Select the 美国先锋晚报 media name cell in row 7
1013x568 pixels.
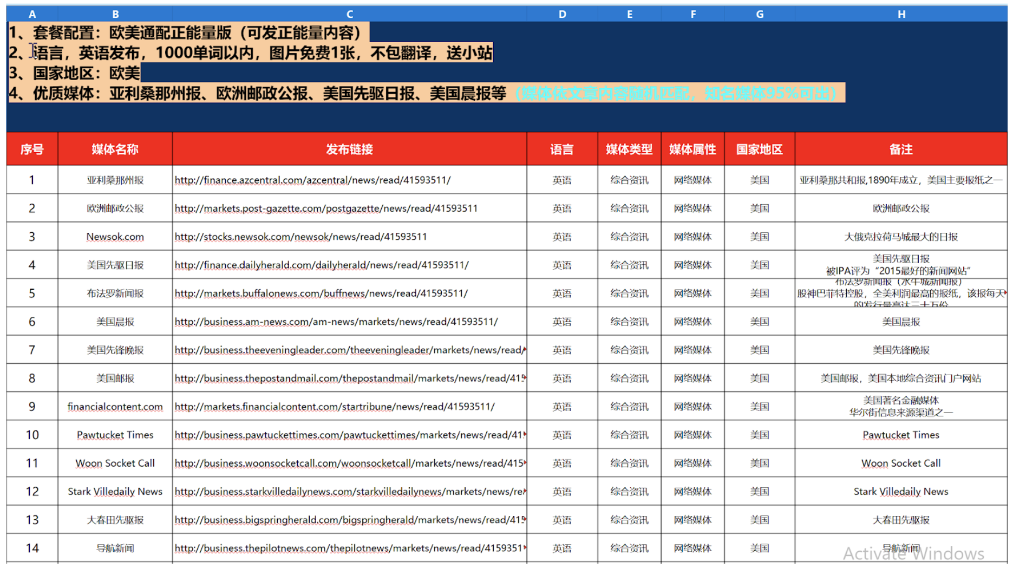pyautogui.click(x=115, y=350)
